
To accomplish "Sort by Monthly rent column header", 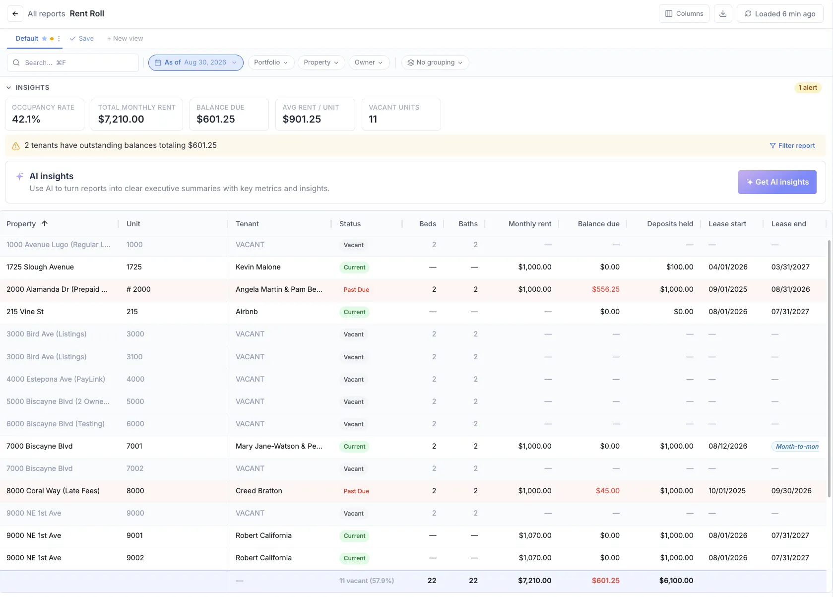I will point(530,224).
